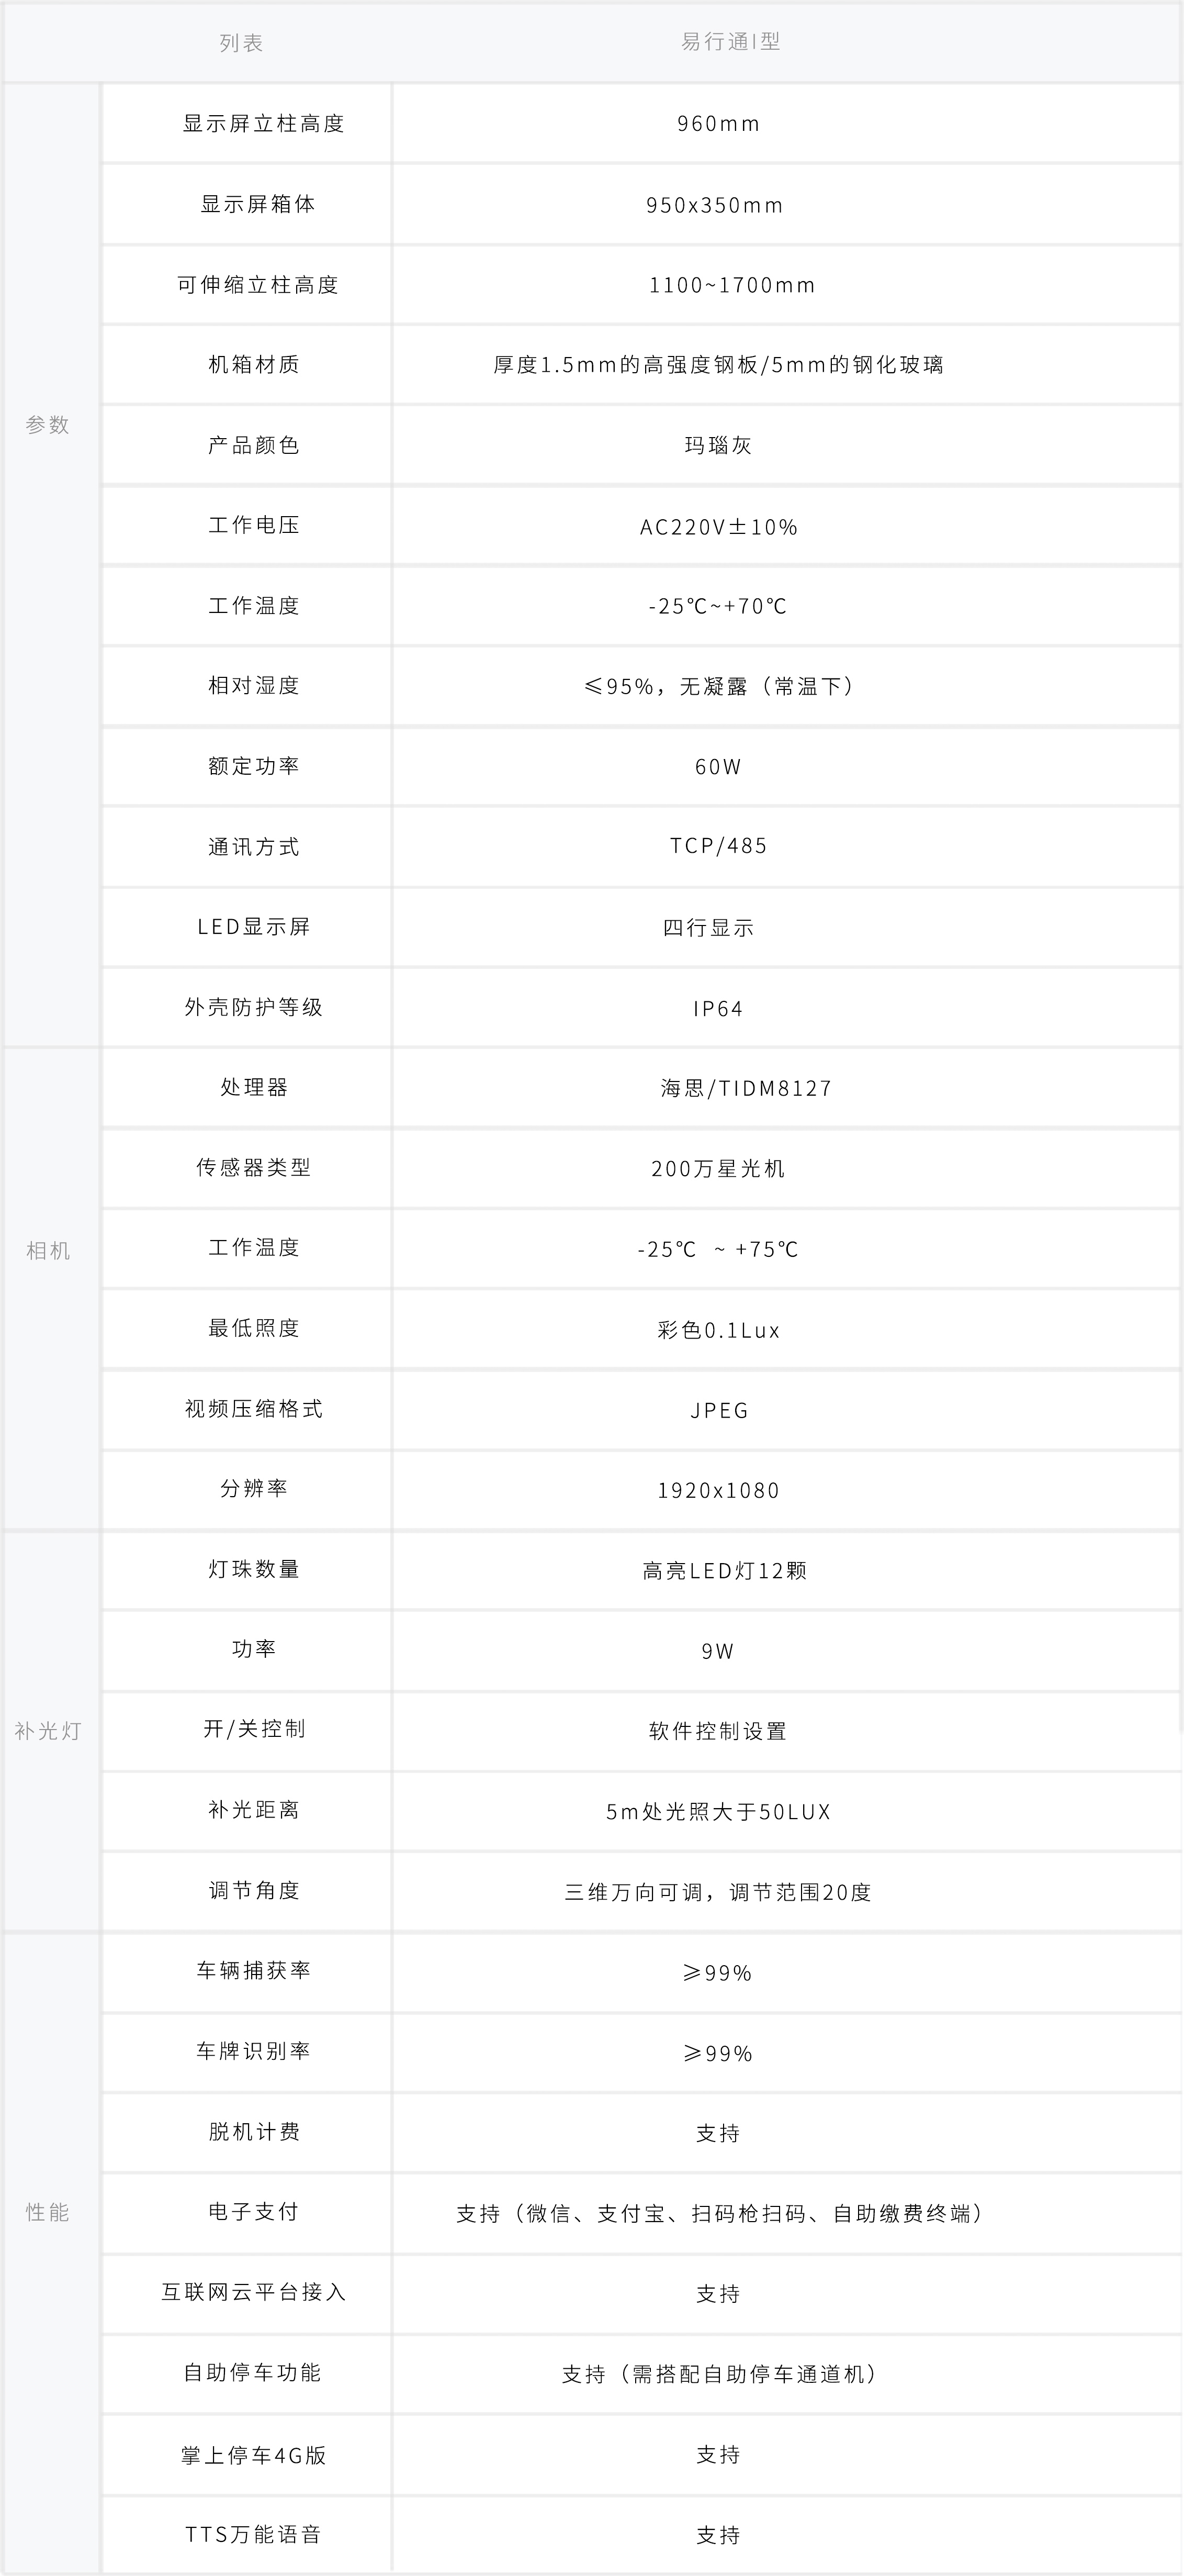Click the IP64 protection rating value

pos(718,1008)
